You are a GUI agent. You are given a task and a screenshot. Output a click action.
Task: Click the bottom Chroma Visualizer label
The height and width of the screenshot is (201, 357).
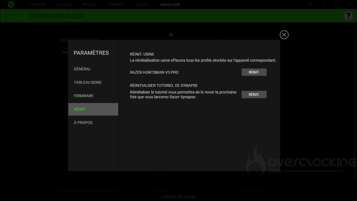(178, 197)
